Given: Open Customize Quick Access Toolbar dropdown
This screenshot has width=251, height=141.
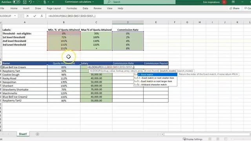Looking at the screenshot, I should point(53,2).
